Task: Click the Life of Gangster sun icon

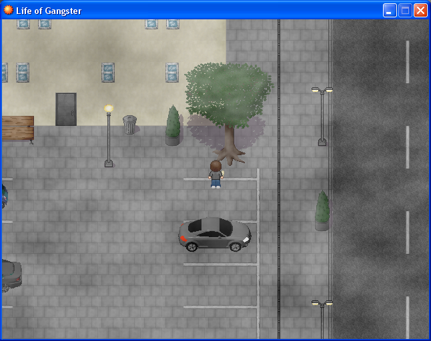Action: pyautogui.click(x=8, y=10)
